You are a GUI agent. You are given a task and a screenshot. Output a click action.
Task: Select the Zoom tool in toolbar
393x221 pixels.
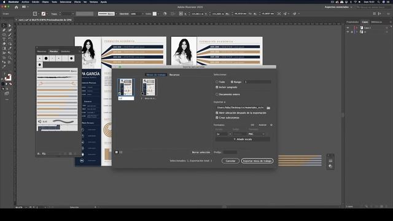click(10, 57)
